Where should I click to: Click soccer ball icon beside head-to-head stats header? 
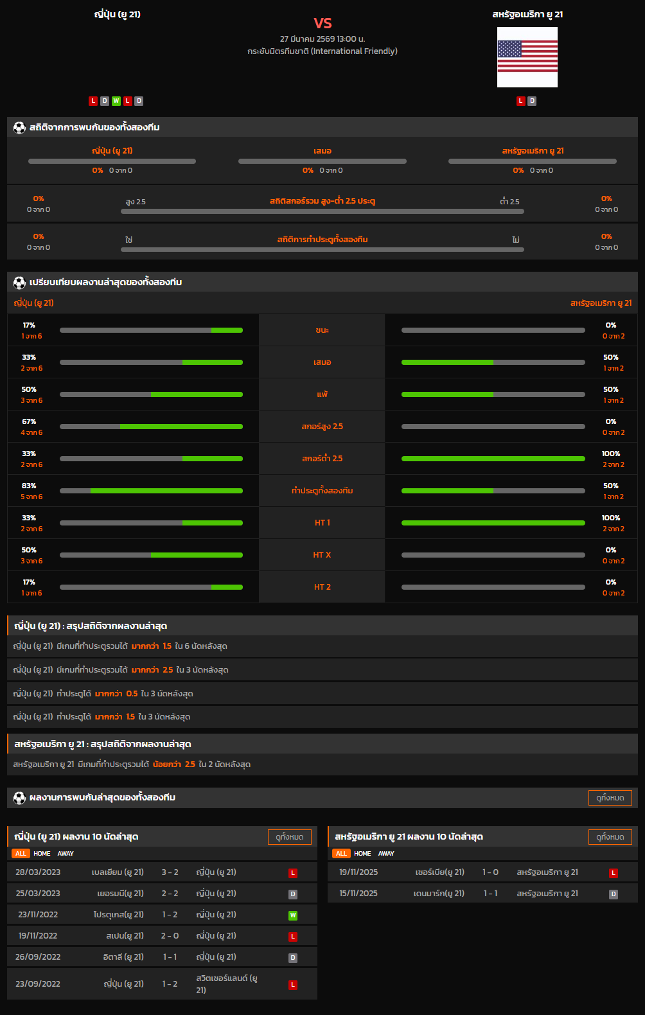(19, 128)
